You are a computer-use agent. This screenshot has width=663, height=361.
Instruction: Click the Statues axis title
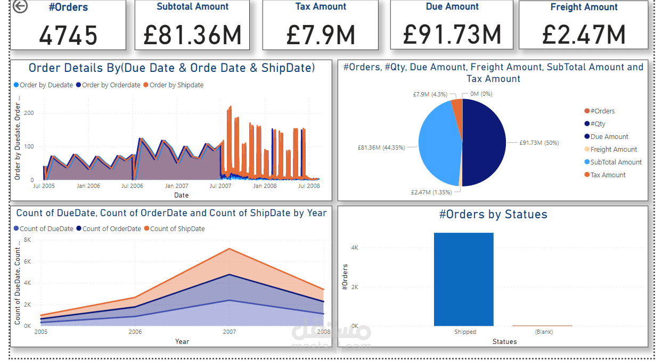504,342
